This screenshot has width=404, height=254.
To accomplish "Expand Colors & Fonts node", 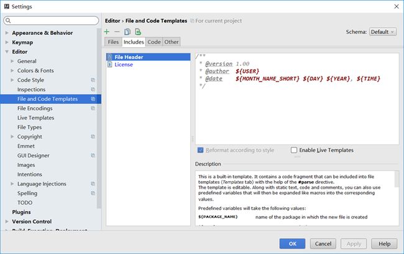I will click(x=12, y=70).
